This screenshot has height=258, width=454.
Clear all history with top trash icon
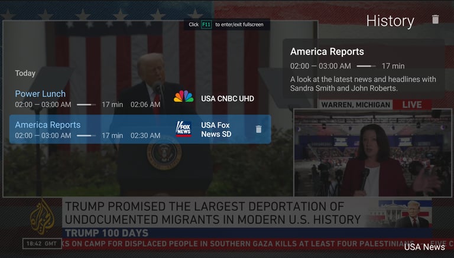[x=435, y=19]
